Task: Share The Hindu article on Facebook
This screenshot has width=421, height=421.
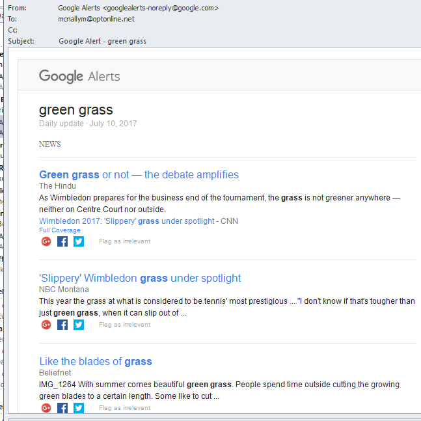Action: [x=62, y=241]
